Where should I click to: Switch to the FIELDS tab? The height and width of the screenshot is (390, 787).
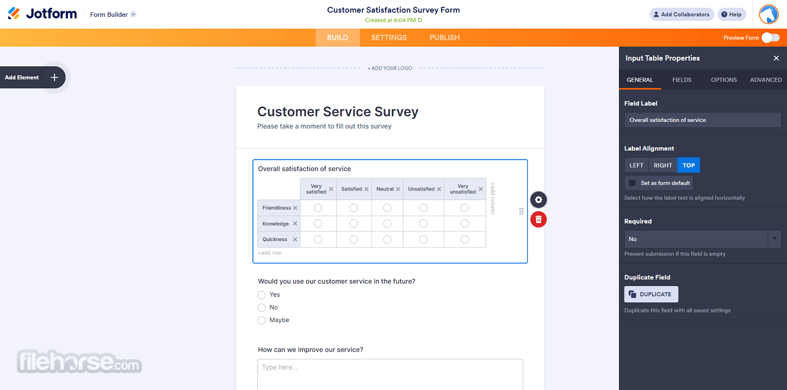click(x=682, y=80)
